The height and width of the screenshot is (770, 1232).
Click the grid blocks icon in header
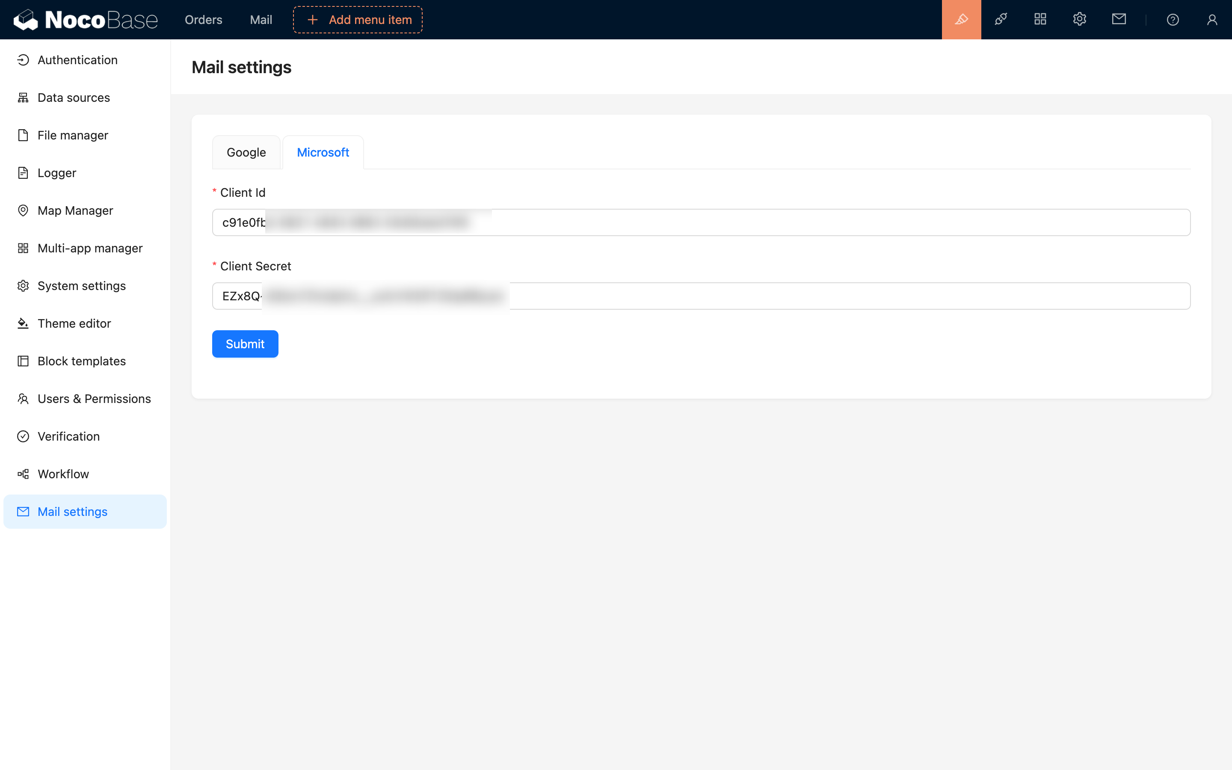[x=1040, y=19]
